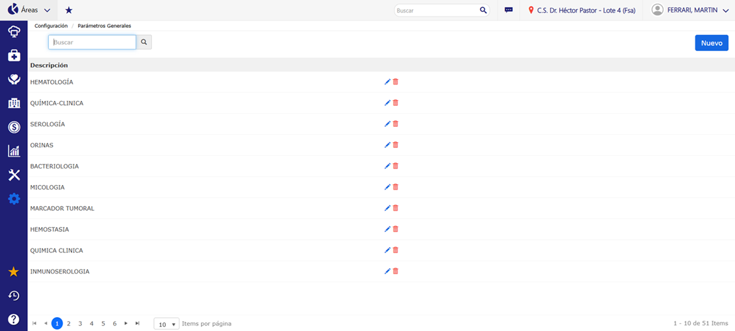The image size is (735, 331).
Task: Go to first page of list
Action: pos(34,324)
